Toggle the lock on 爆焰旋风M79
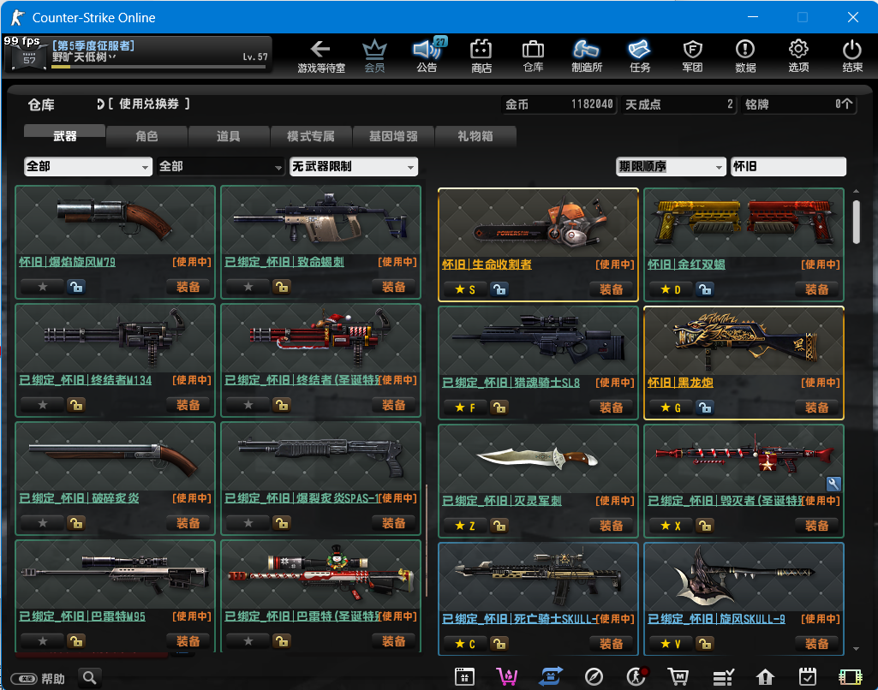This screenshot has height=690, width=878. point(75,287)
